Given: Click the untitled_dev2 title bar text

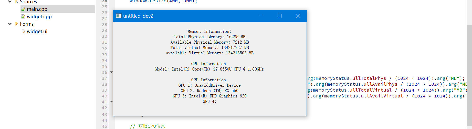Looking at the screenshot, I should pyautogui.click(x=138, y=16).
